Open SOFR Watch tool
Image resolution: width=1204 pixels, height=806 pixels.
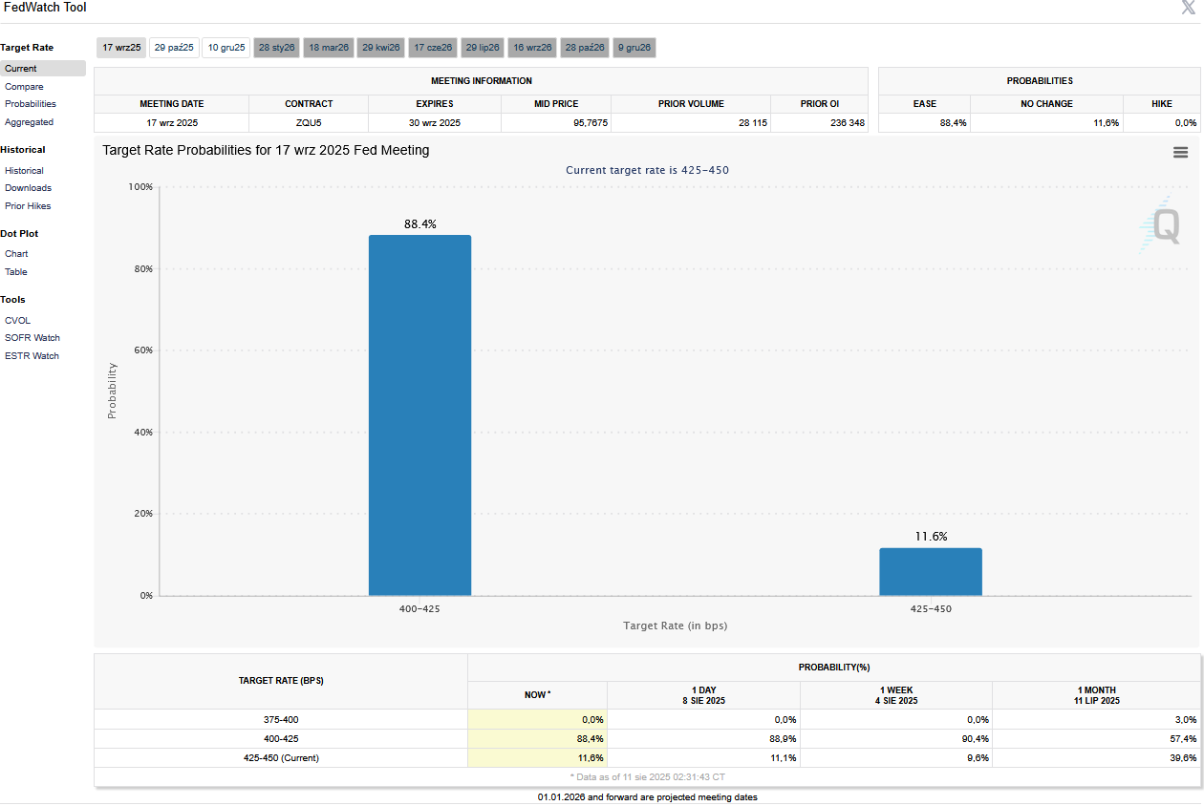click(x=32, y=338)
